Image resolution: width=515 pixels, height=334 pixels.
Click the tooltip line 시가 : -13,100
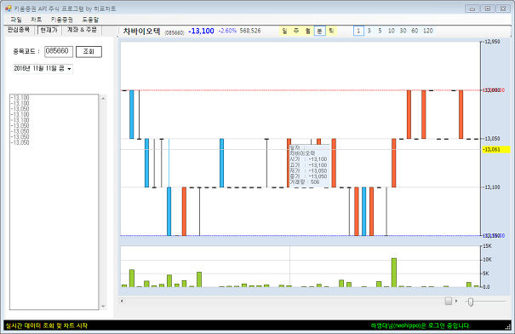[x=308, y=159]
